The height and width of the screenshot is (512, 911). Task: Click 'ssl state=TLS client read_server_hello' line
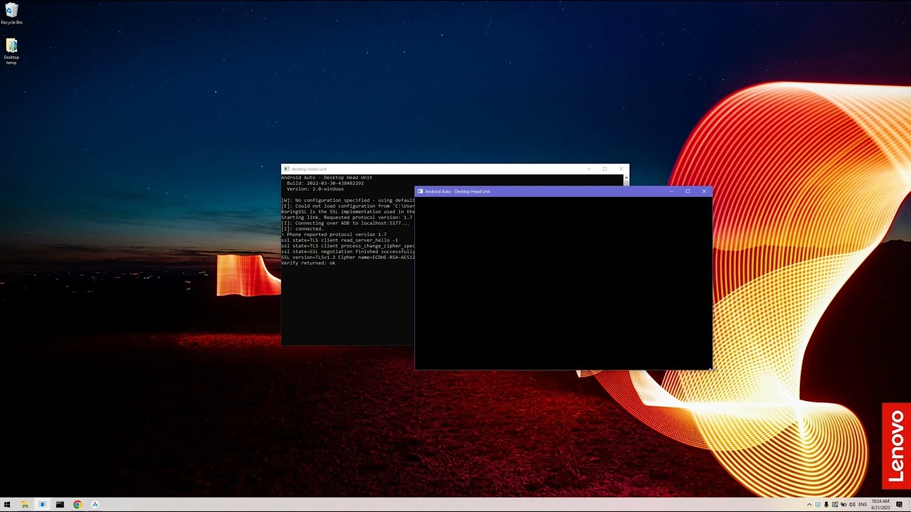tap(339, 240)
